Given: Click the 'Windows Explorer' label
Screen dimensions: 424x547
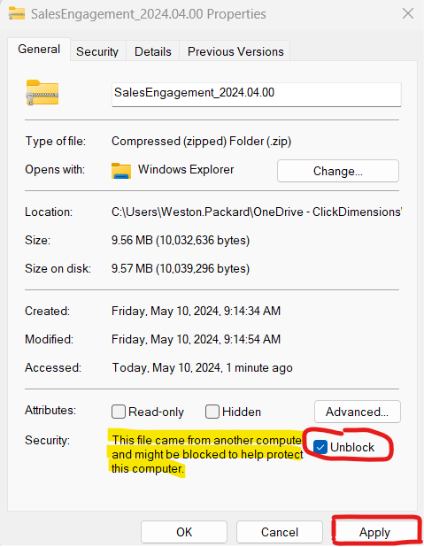Looking at the screenshot, I should [x=186, y=170].
